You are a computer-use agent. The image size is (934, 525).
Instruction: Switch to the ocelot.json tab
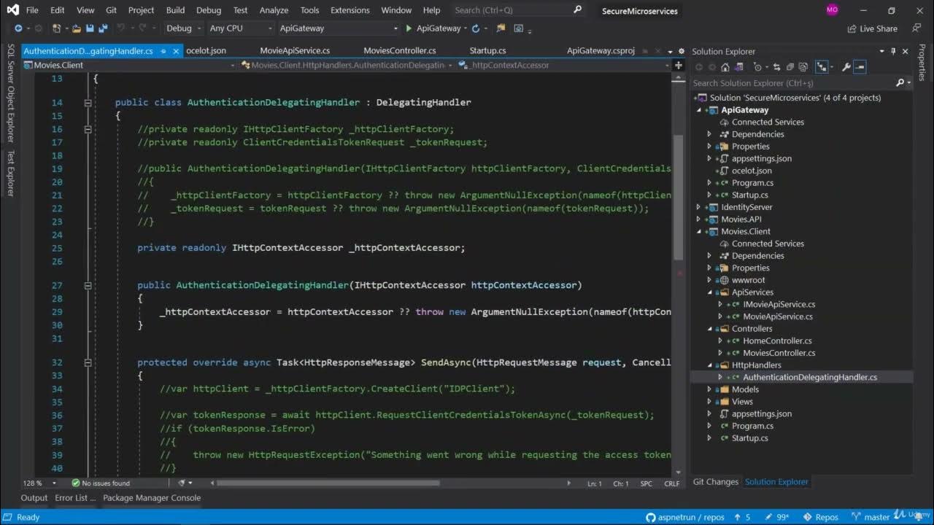(206, 51)
